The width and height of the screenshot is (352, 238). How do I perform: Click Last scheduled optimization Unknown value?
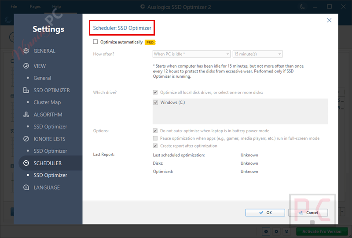click(249, 155)
